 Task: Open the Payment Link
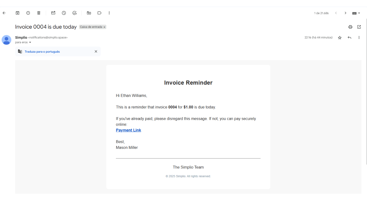[x=128, y=130]
